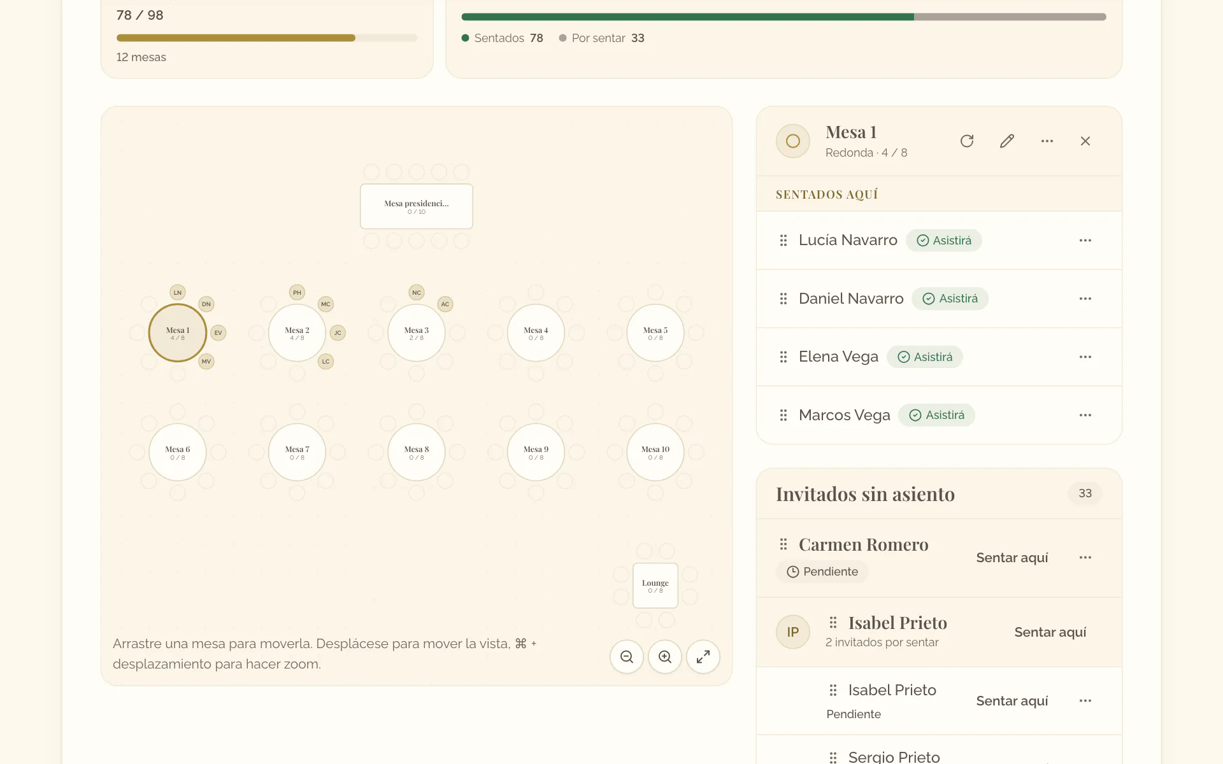
Task: Expand seating plan to fullscreen
Action: [x=703, y=656]
